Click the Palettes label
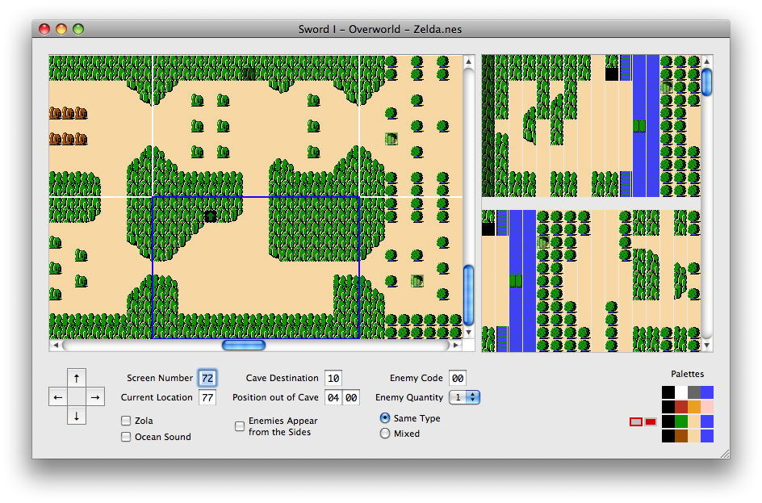Screen dimensions: 762x503 (687, 374)
